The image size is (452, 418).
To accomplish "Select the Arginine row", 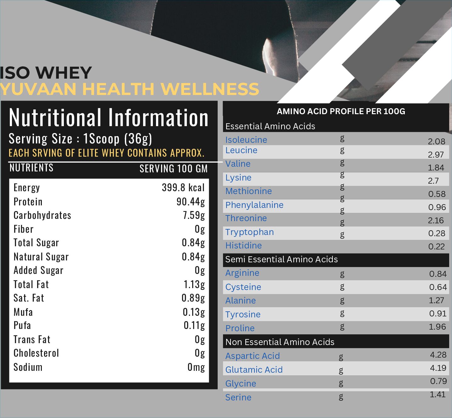I will click(336, 274).
